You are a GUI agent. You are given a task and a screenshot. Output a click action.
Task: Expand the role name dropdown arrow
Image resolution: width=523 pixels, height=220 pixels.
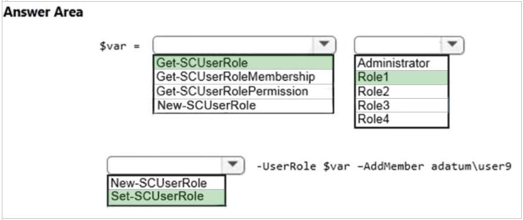[x=452, y=45]
